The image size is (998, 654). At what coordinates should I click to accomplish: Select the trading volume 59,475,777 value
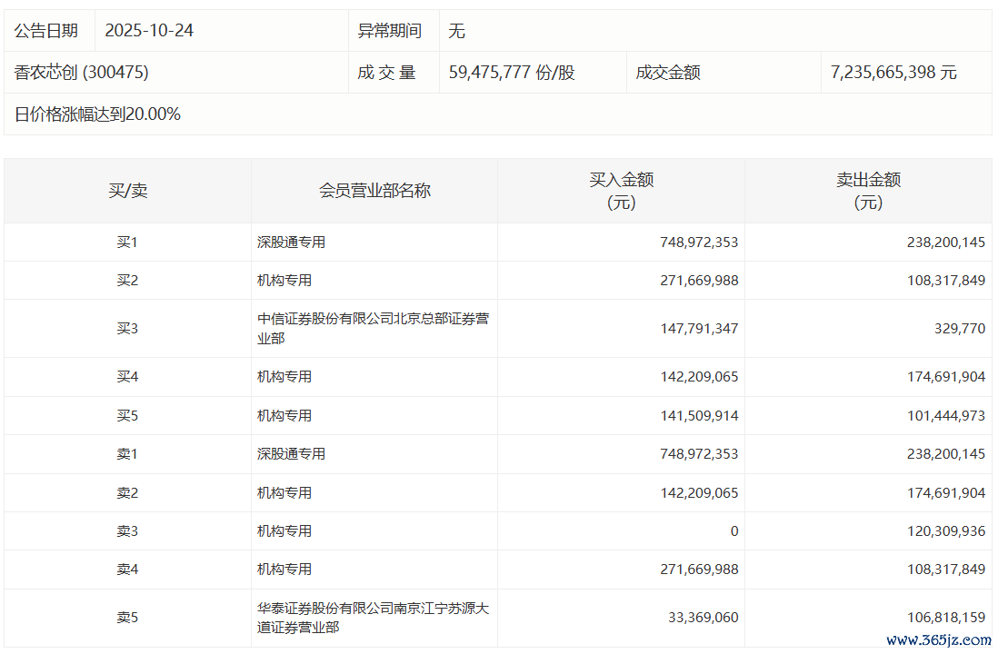pos(511,73)
